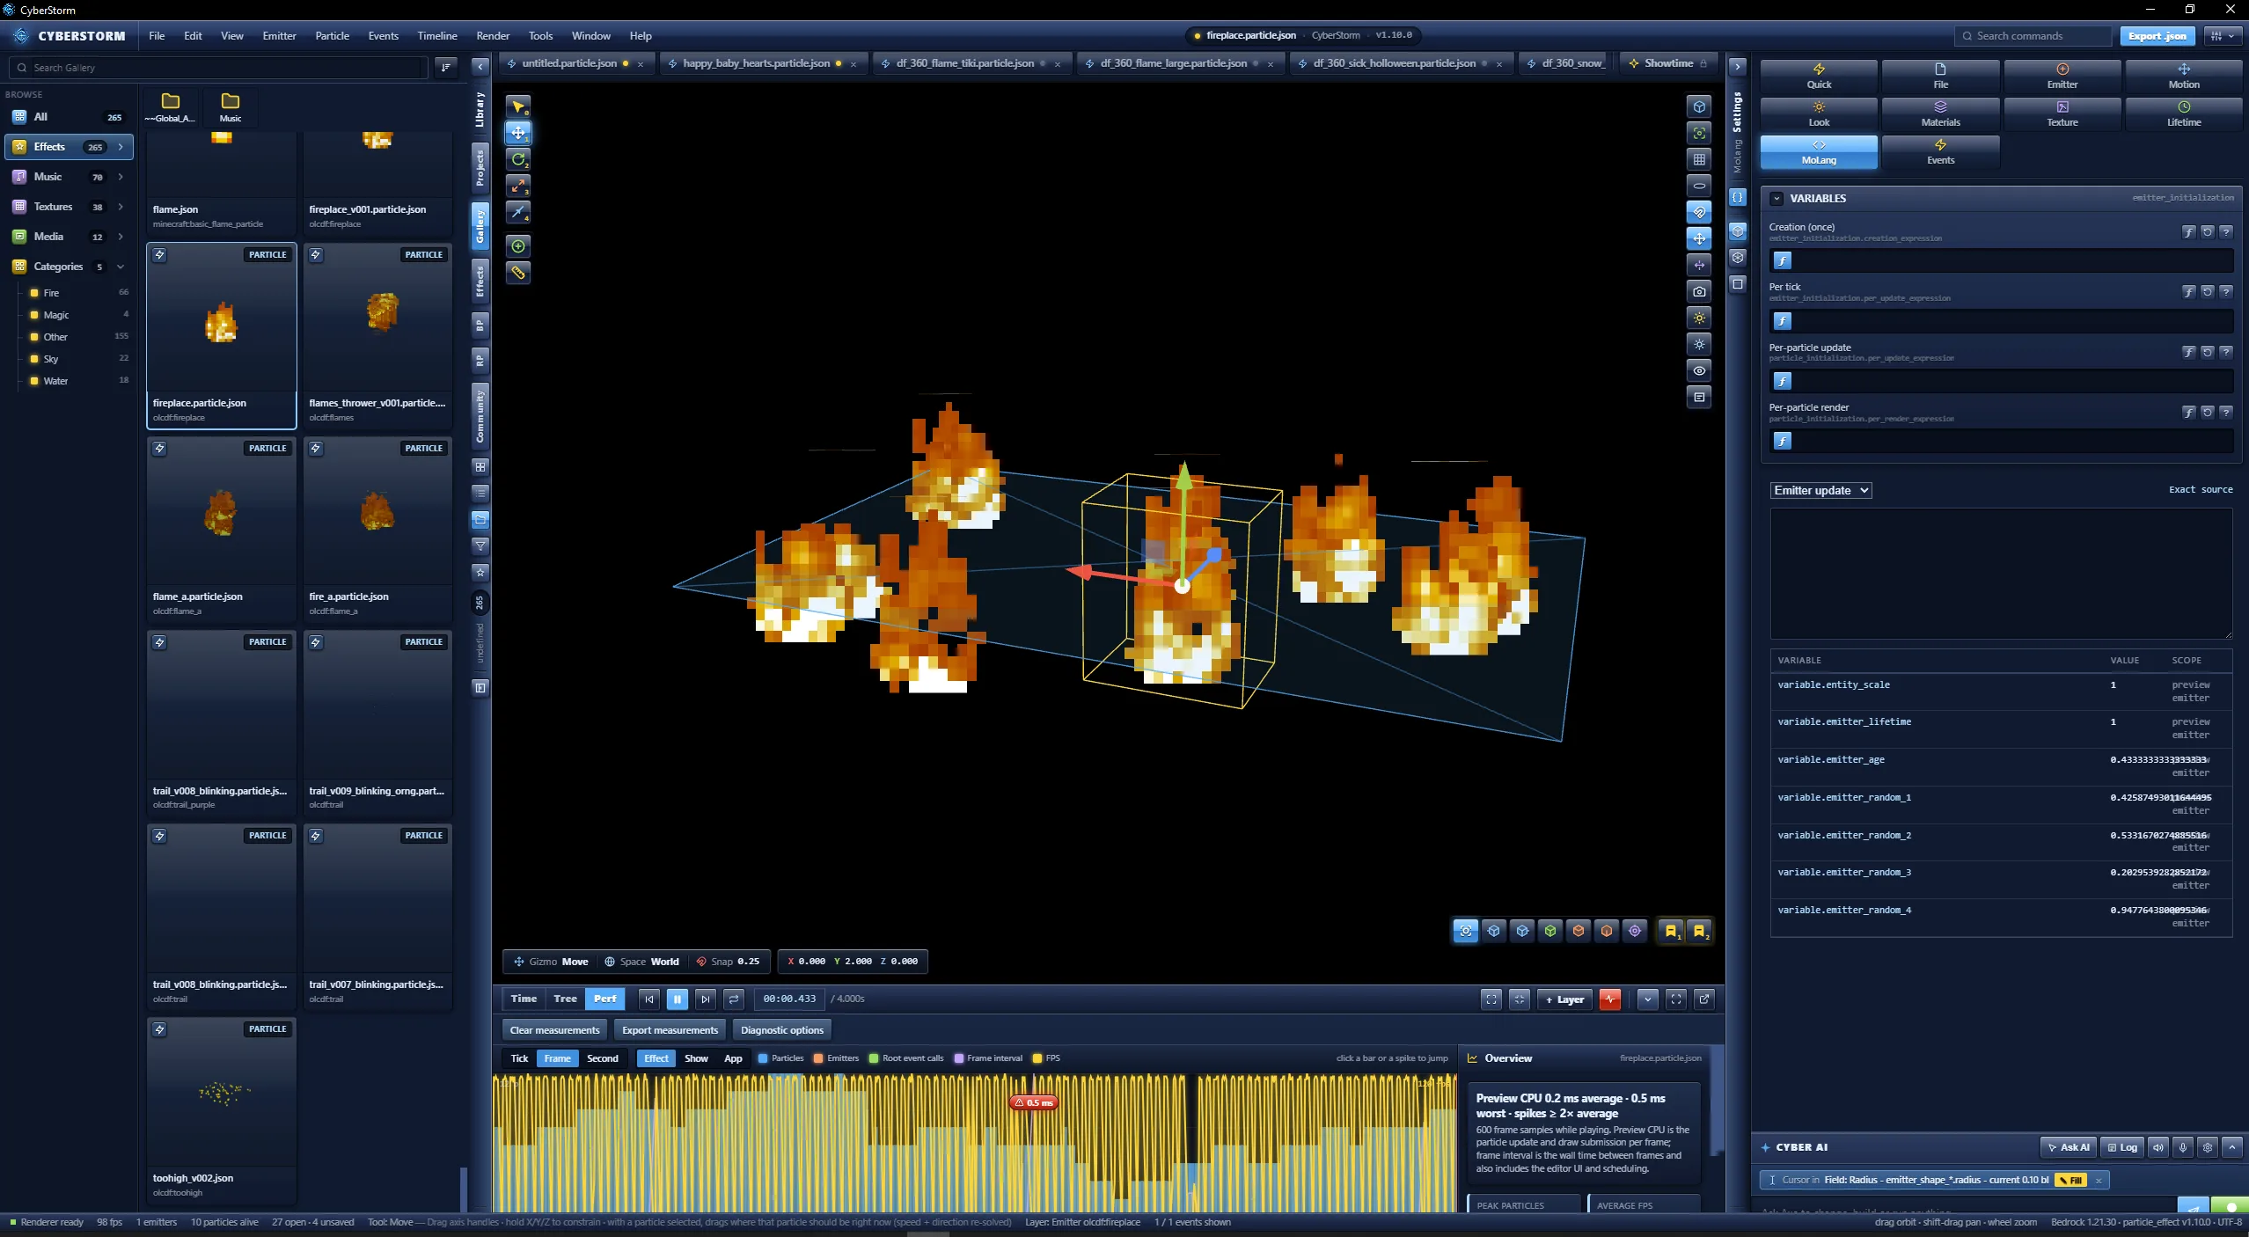
Task: Collapse the Cyber AI panel
Action: click(x=2232, y=1147)
